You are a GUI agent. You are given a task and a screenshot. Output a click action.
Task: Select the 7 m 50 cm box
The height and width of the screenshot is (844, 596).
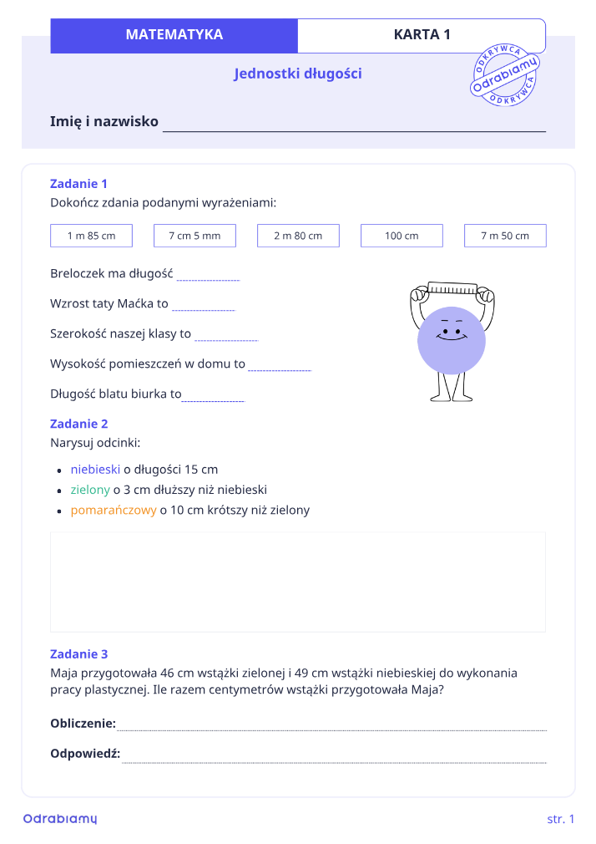tap(505, 236)
